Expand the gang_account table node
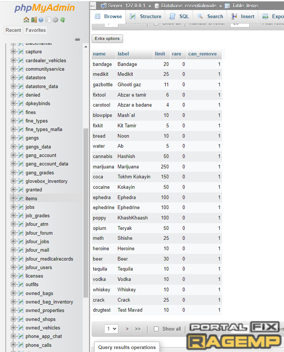This screenshot has height=352, width=284. 13,155
